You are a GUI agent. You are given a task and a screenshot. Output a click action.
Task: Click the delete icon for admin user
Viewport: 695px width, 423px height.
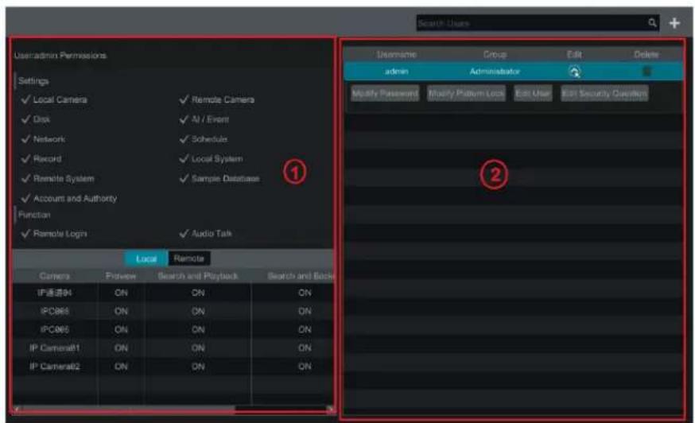coord(646,72)
